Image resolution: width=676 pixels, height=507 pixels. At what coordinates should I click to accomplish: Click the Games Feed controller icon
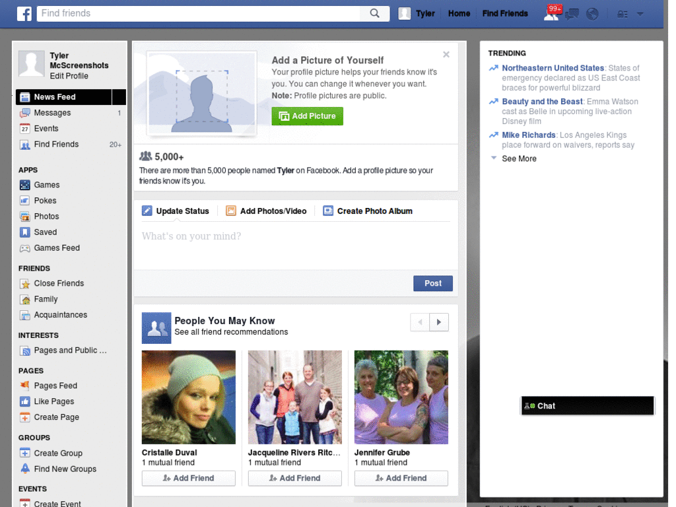point(25,248)
